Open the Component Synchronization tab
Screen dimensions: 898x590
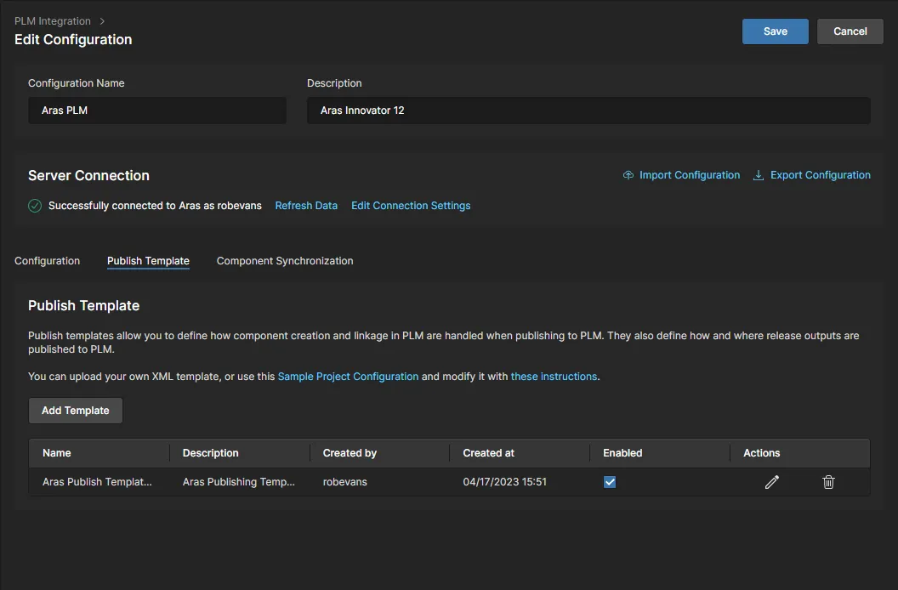[285, 261]
